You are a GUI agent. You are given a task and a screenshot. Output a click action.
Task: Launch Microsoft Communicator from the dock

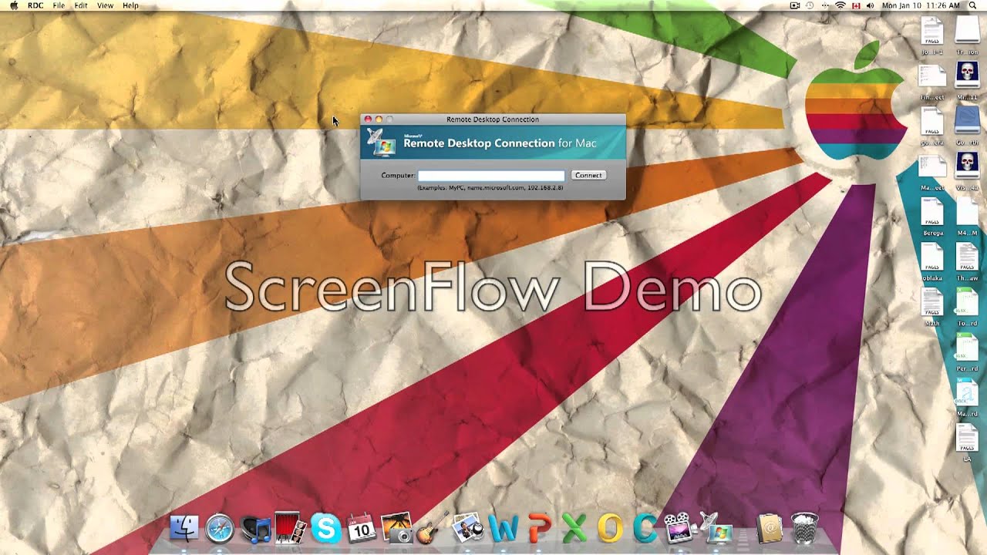tap(645, 529)
